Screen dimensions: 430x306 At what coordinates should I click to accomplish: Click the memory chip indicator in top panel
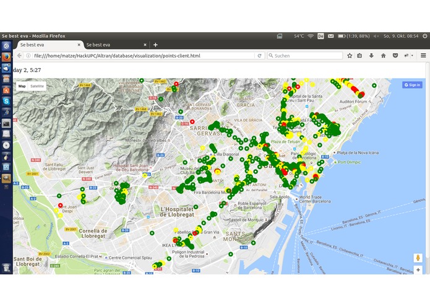point(280,36)
